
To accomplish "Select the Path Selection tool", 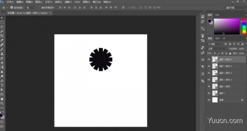I will 2,90.
